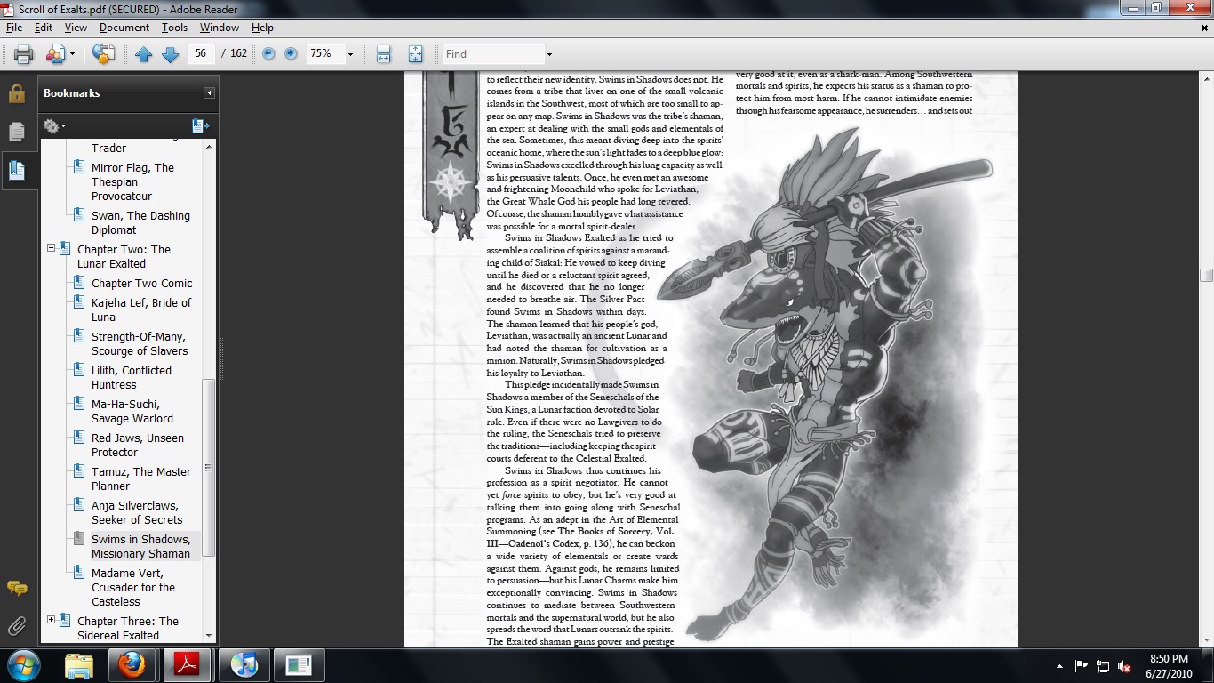Open the Tools menu

[174, 28]
